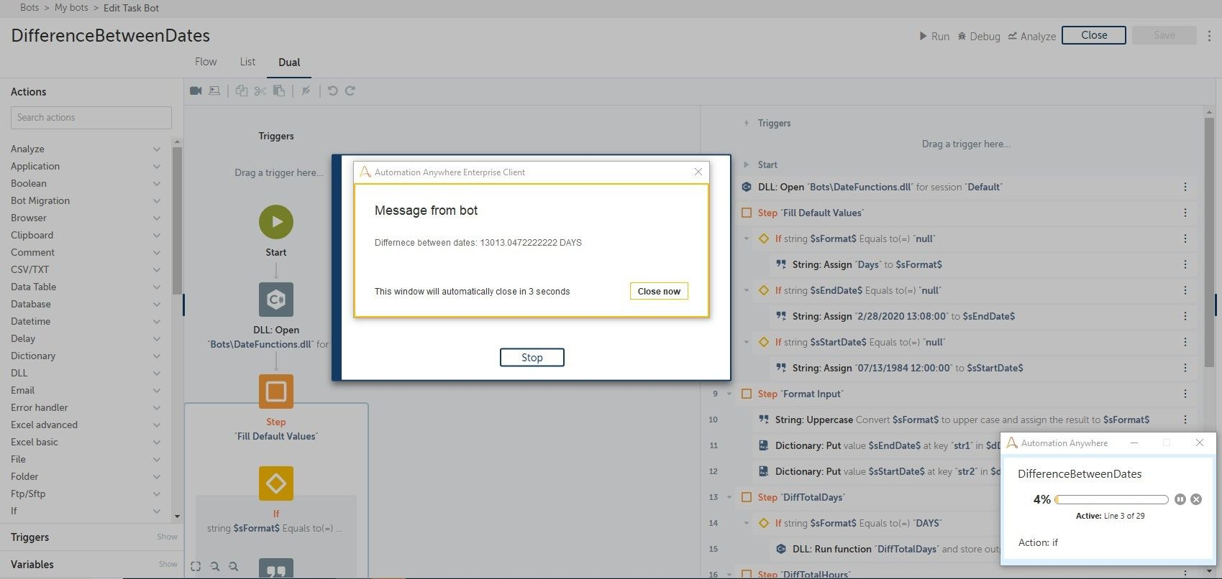Image resolution: width=1222 pixels, height=579 pixels.
Task: Expand the Analyze actions category
Action: point(156,149)
